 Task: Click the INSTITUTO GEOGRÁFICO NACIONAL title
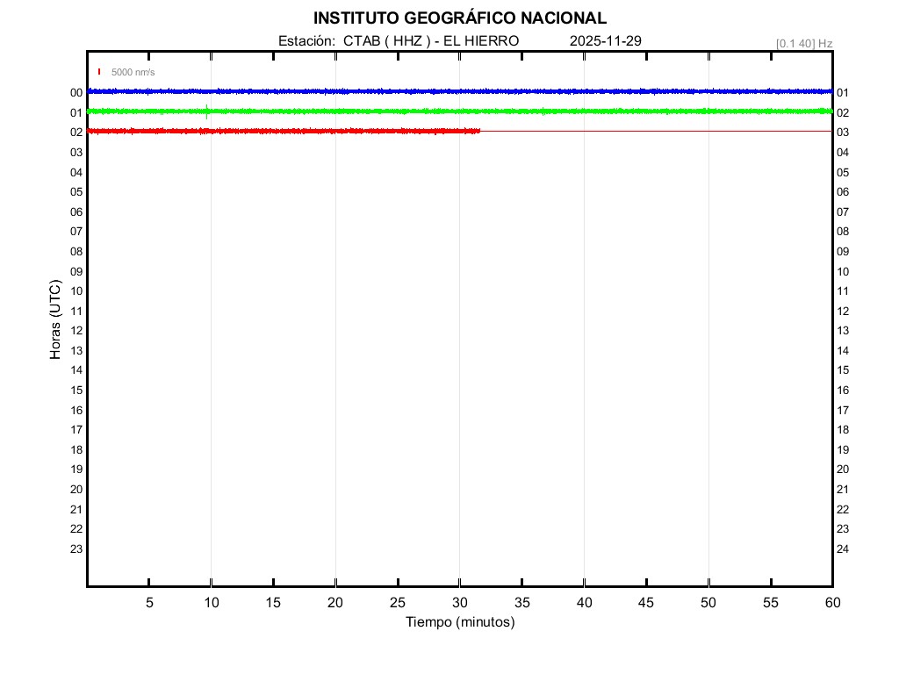tap(459, 18)
